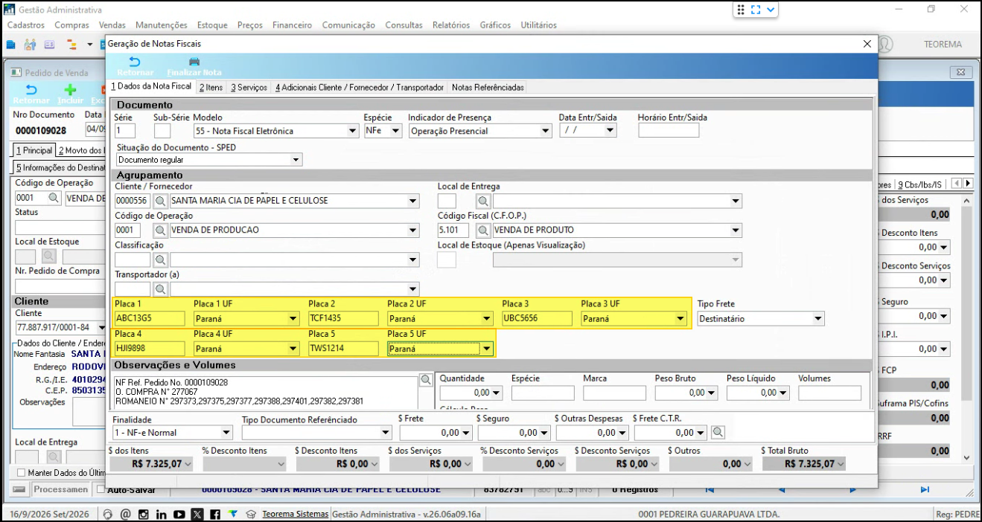Click the email @ icon in the status bar

(x=125, y=514)
